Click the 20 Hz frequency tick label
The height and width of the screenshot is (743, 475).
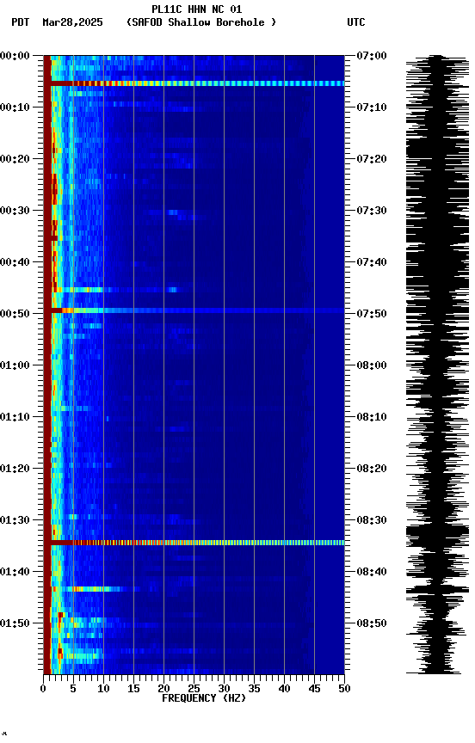[x=163, y=689]
